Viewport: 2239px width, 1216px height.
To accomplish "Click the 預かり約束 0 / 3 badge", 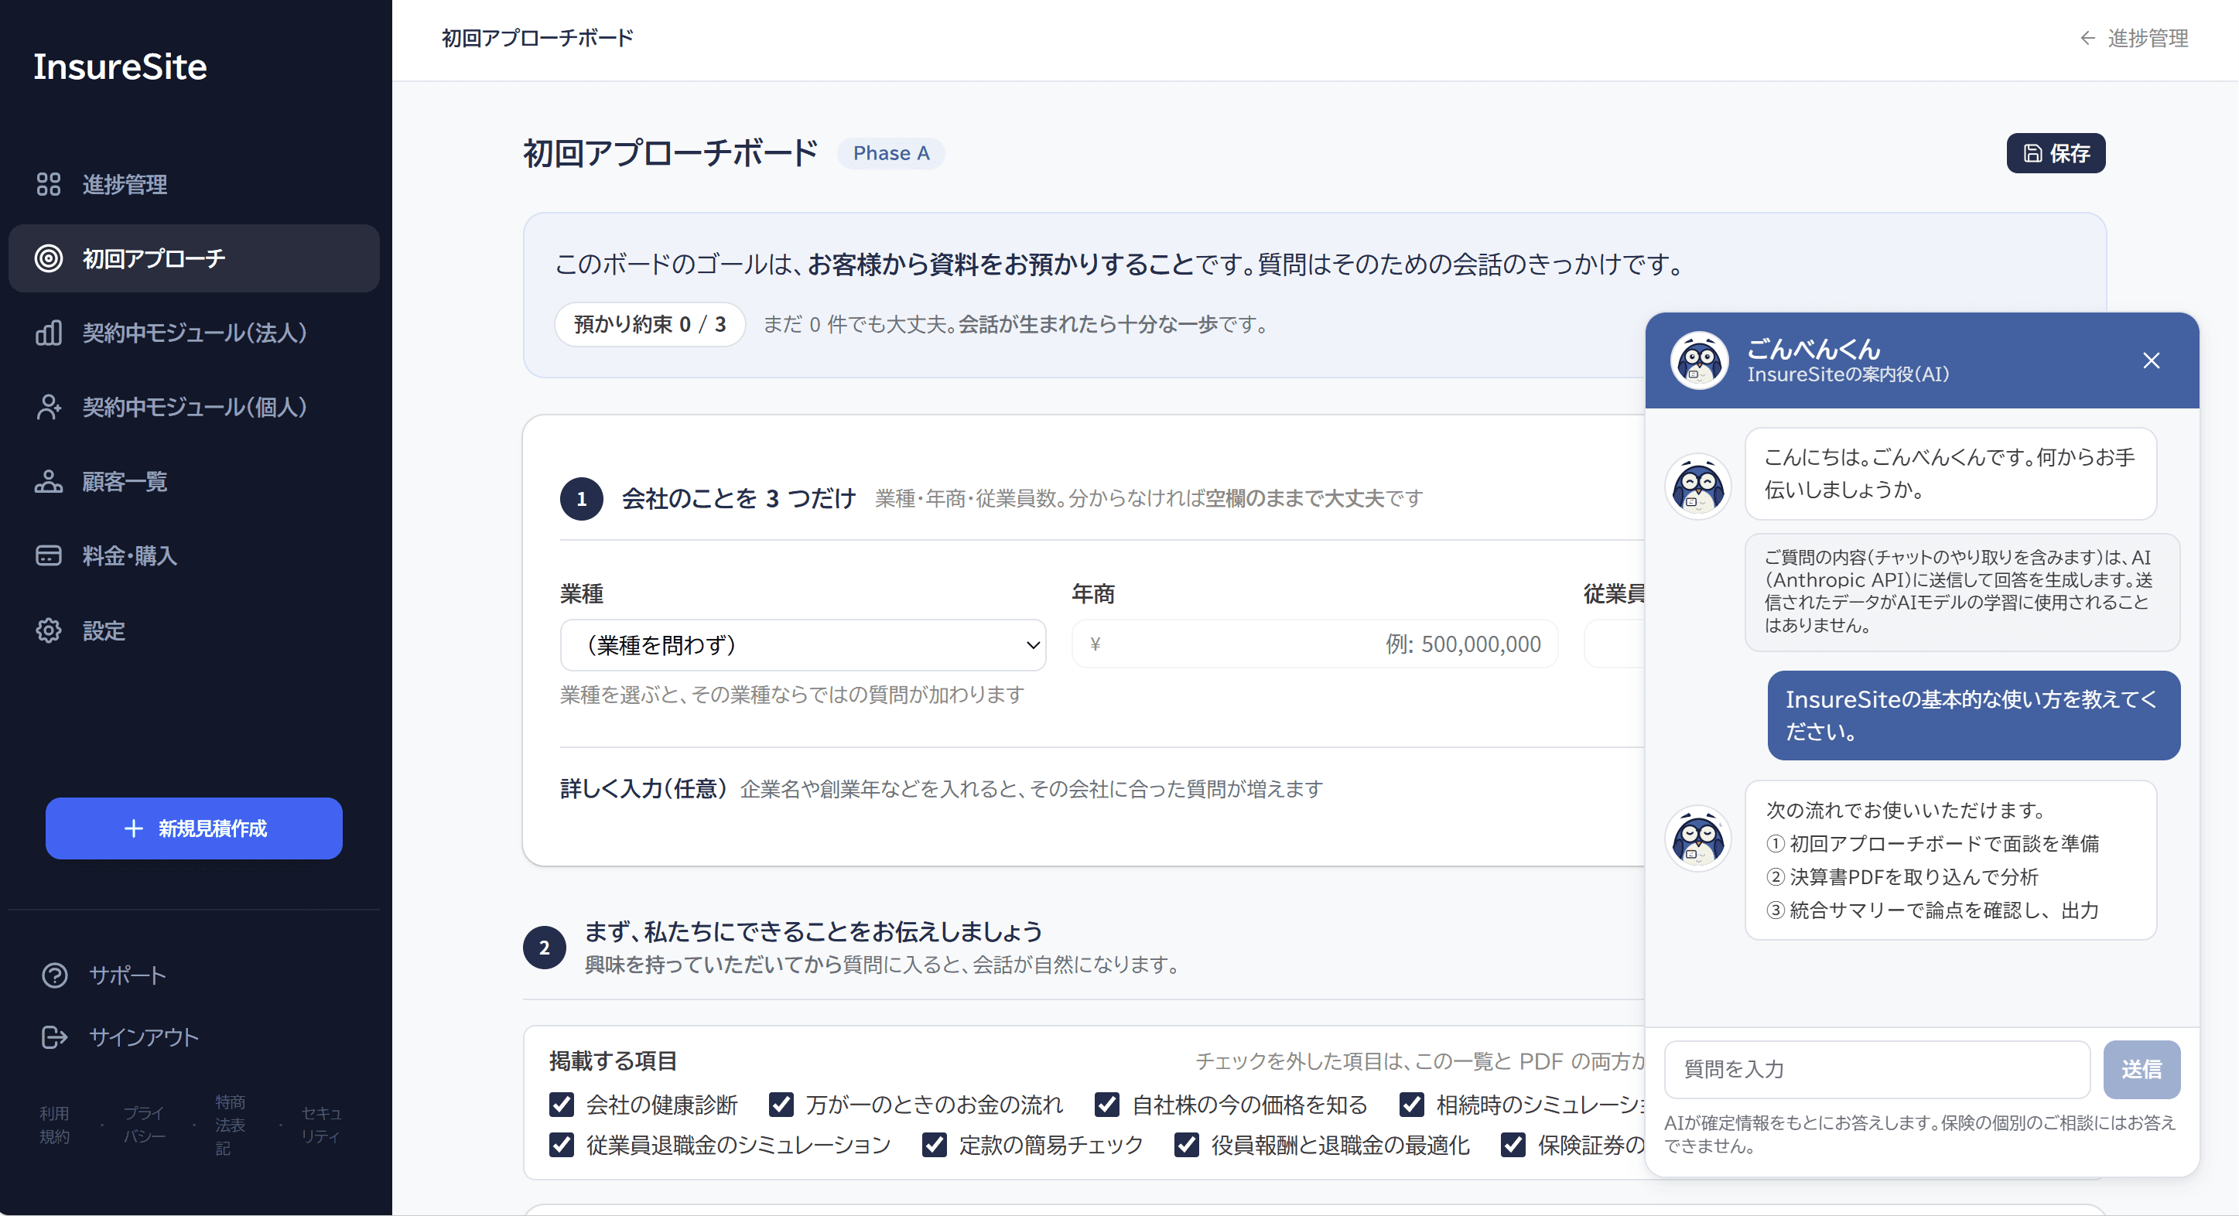I will (650, 324).
